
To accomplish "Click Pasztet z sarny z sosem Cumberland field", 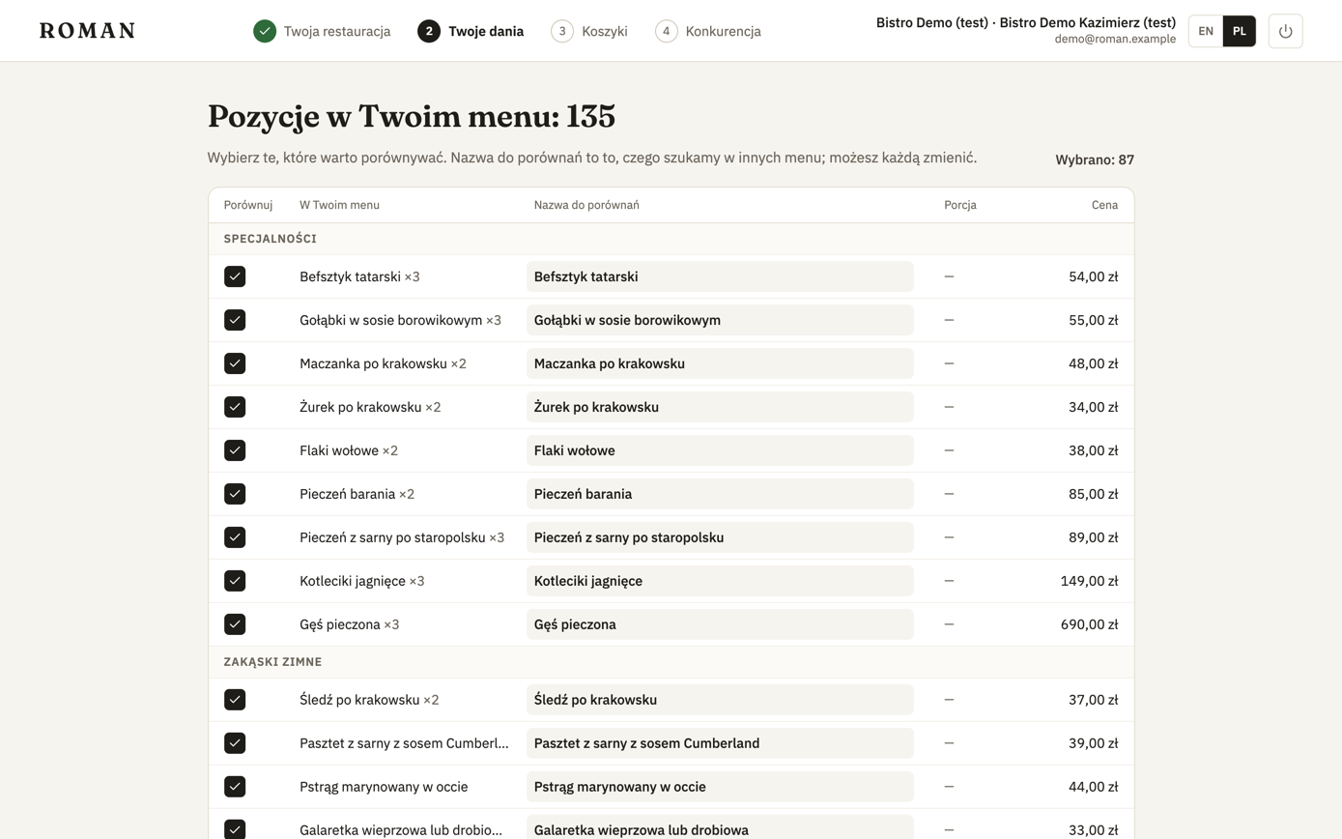I will pos(720,743).
